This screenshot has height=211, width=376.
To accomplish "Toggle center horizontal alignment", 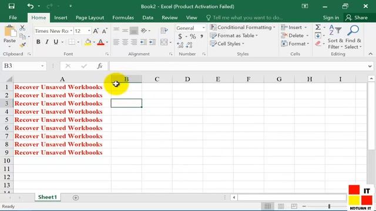I will click(x=125, y=42).
